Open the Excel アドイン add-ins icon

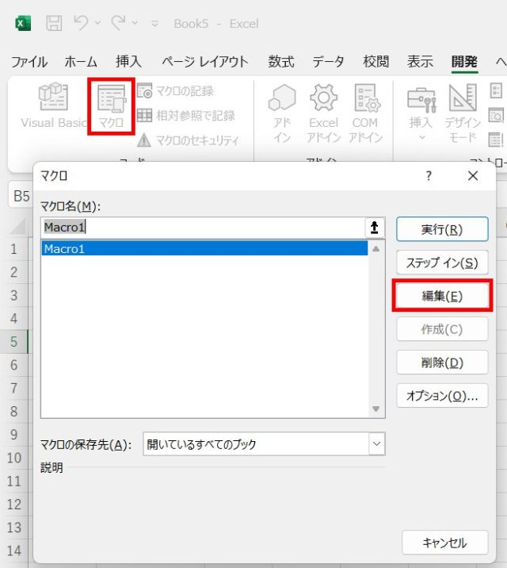click(x=322, y=112)
